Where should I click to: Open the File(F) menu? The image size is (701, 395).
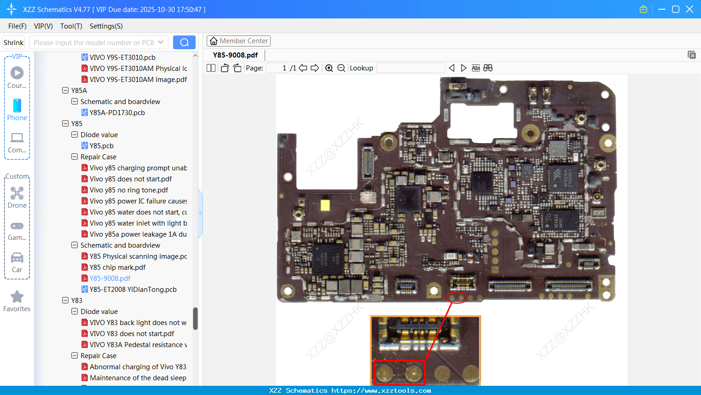(17, 26)
